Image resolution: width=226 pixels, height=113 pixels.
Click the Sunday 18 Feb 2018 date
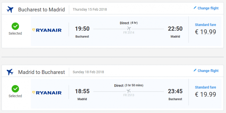pos(88,72)
